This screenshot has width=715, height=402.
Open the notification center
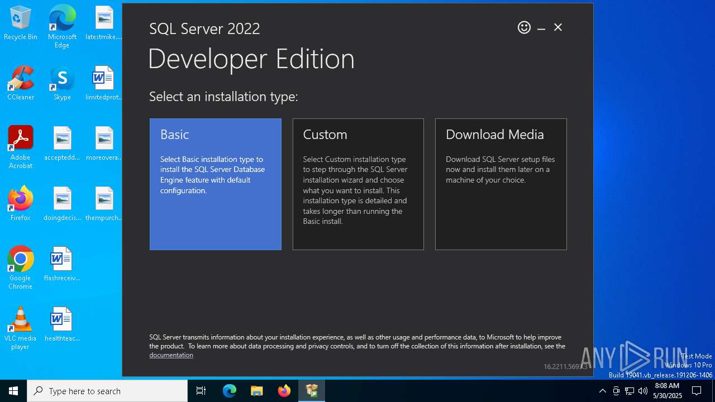point(697,391)
